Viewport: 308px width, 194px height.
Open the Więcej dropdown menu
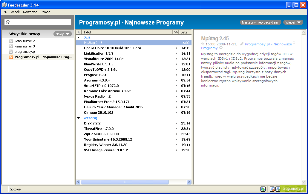293,22
